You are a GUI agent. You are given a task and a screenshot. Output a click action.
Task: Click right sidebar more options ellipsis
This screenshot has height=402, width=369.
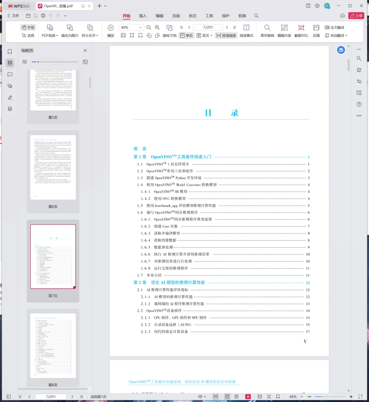click(359, 116)
